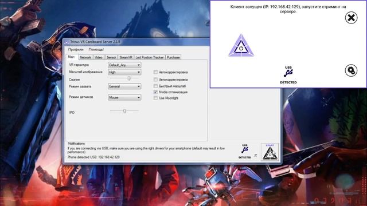Close the client window with X circle
The height and width of the screenshot is (206, 367).
point(351,18)
